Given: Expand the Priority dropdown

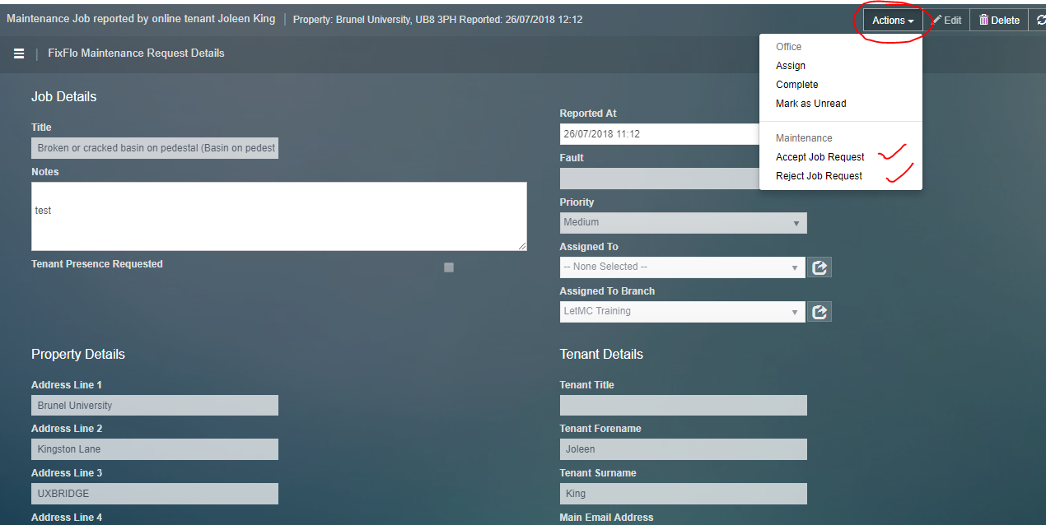Looking at the screenshot, I should pyautogui.click(x=683, y=223).
